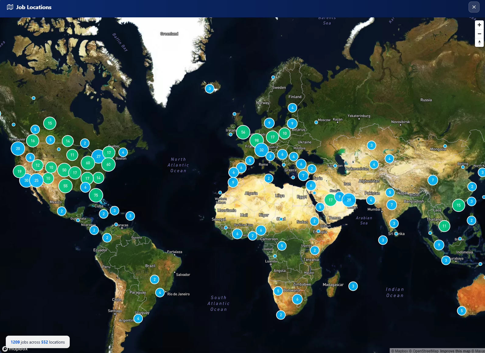Click the 1209 jobs across 552 locations summary

tap(38, 342)
